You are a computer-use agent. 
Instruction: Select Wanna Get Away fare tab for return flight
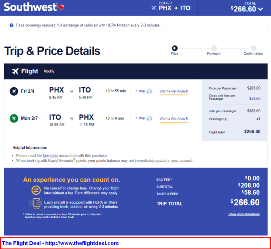tap(174, 119)
